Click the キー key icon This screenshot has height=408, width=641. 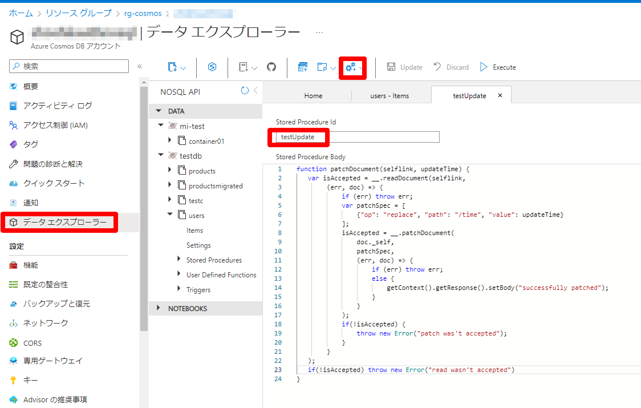click(13, 380)
